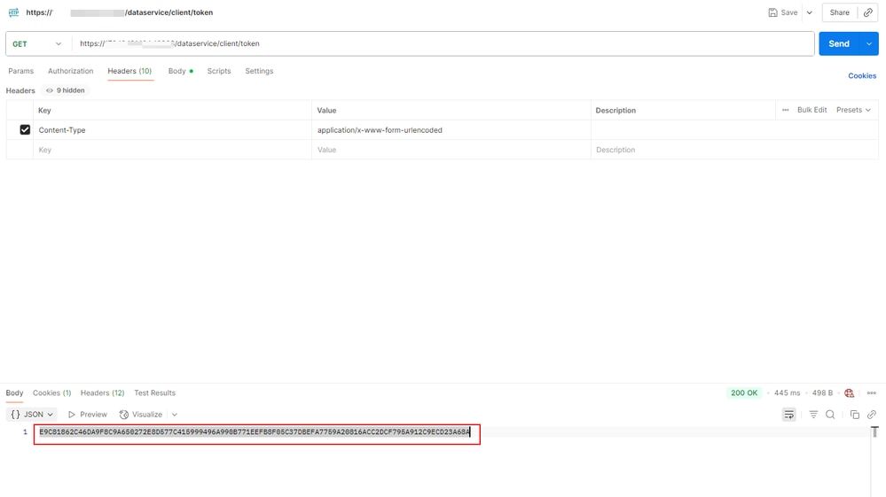This screenshot has height=497, width=886.
Task: Open response more options ellipsis
Action: click(x=871, y=393)
